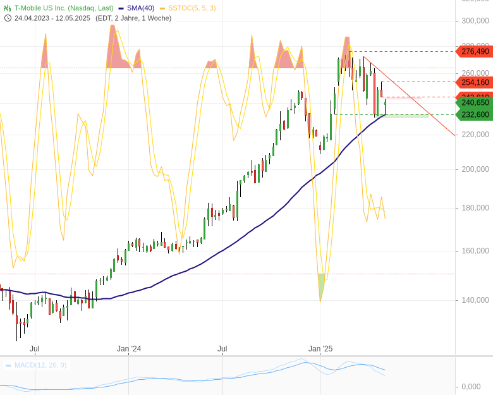The height and width of the screenshot is (395, 493).
Task: Click the 232,600 green support label
Action: point(475,114)
